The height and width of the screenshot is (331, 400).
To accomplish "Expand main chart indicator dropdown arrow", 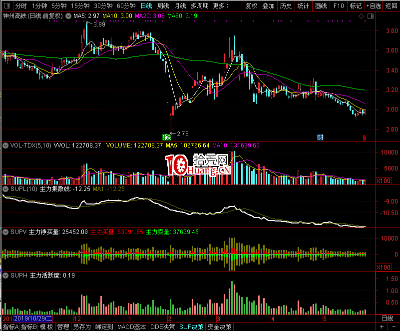I will coord(68,16).
